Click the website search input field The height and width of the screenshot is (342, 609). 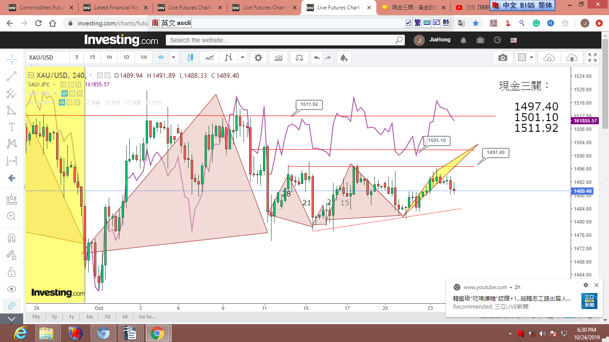point(281,40)
